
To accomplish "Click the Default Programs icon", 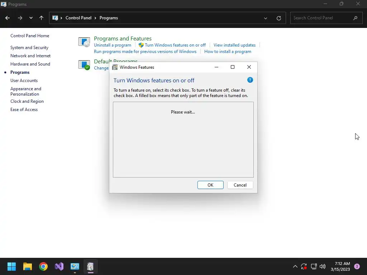I will click(x=84, y=65).
